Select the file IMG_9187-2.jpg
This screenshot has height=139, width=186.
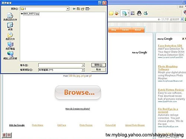[x=30, y=14]
